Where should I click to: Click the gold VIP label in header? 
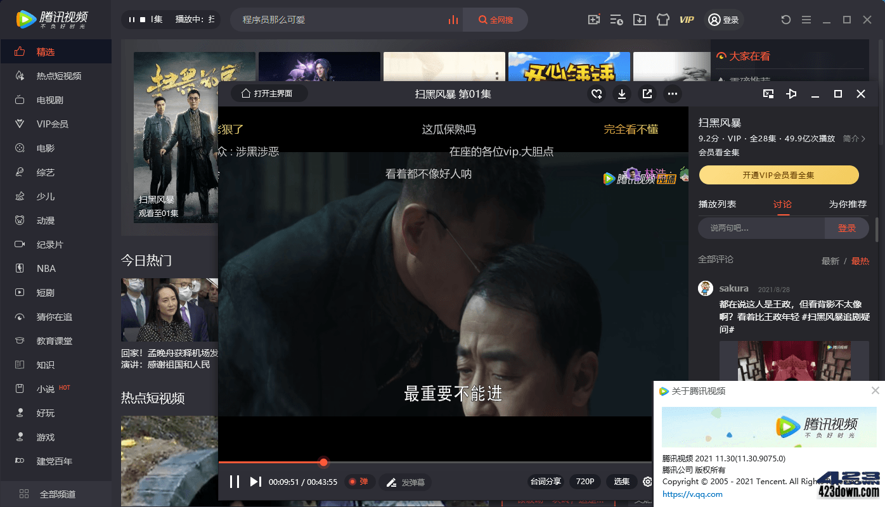click(x=687, y=20)
